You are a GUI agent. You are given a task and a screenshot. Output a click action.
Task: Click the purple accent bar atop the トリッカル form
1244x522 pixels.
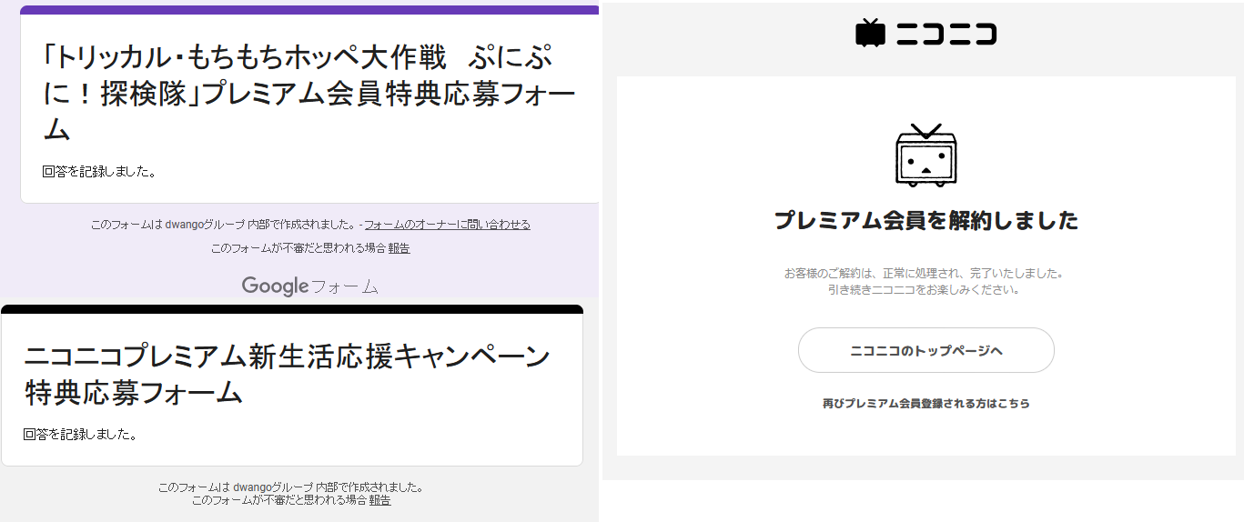pyautogui.click(x=309, y=10)
